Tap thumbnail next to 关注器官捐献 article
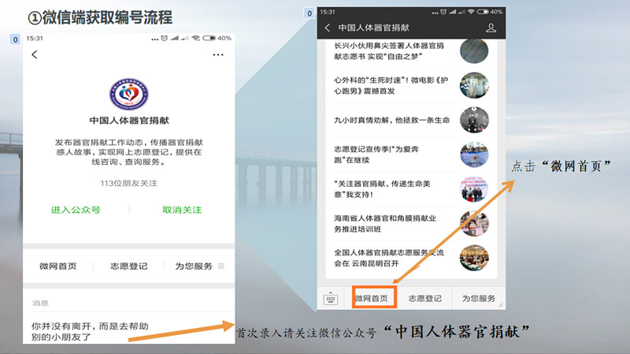 point(474,189)
